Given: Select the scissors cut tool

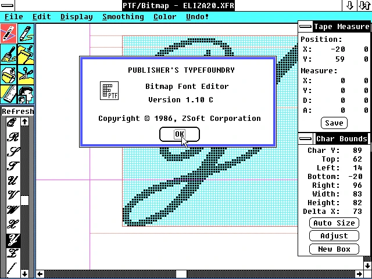Looking at the screenshot, I should [x=26, y=74].
